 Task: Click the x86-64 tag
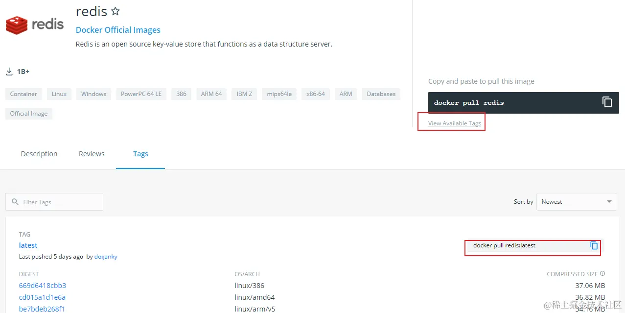[316, 94]
